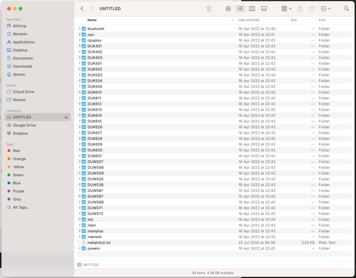
Task: Select the DUK503 folder row
Action: [214, 75]
